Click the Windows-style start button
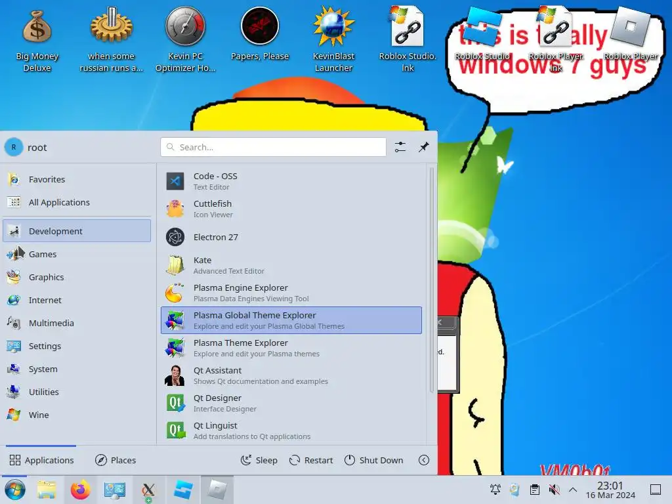This screenshot has height=504, width=672. [x=15, y=490]
